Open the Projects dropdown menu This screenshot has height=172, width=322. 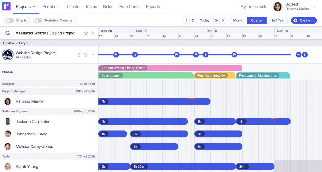[x=26, y=7]
